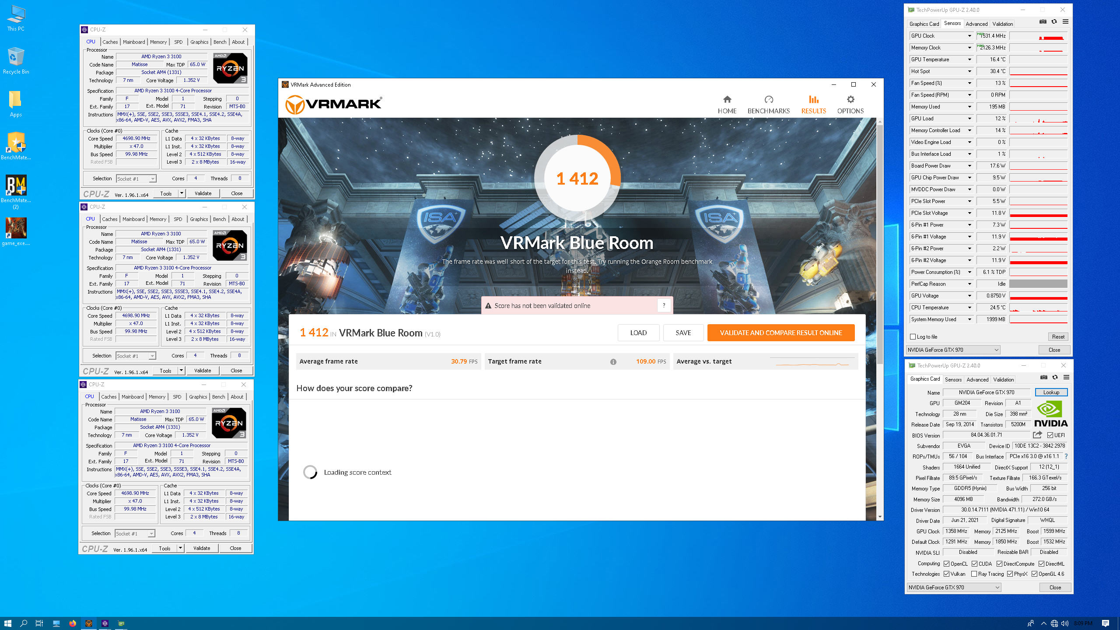Open the Tools dropdown arrow in top CPU-Z window

[x=182, y=193]
